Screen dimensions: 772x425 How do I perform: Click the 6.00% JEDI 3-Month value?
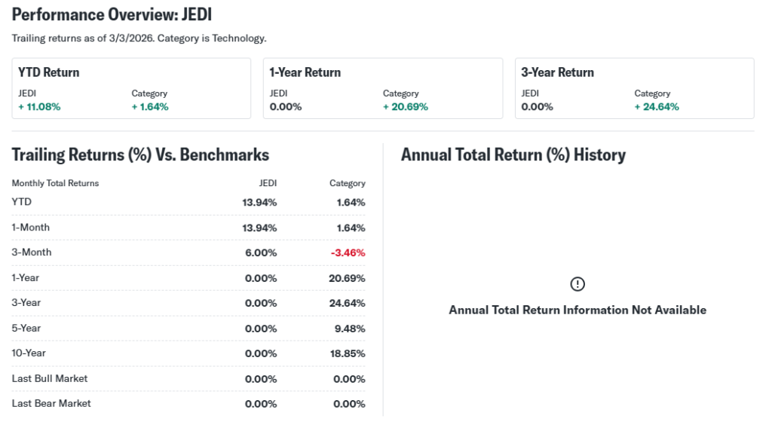[x=261, y=253]
